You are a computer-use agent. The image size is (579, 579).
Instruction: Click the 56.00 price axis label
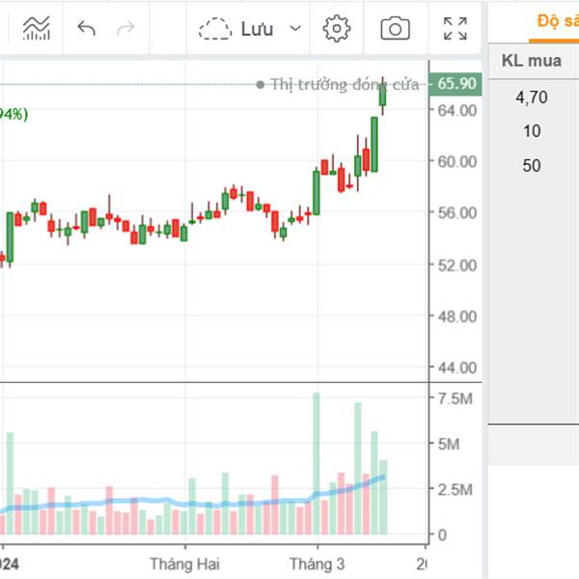[x=456, y=212]
